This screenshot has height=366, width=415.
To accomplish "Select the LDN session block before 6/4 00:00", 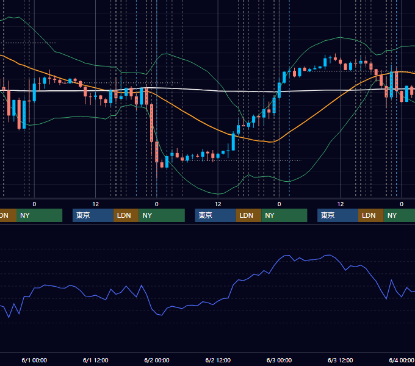I will 371,215.
